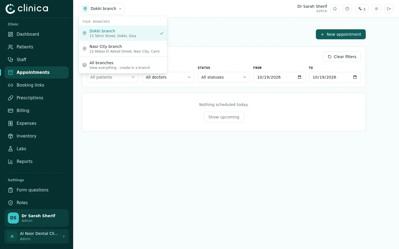Click the To date field

pyautogui.click(x=335, y=77)
